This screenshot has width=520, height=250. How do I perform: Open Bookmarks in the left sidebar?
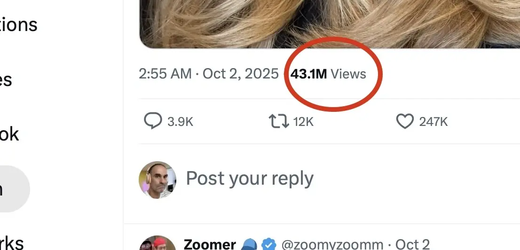(12, 242)
